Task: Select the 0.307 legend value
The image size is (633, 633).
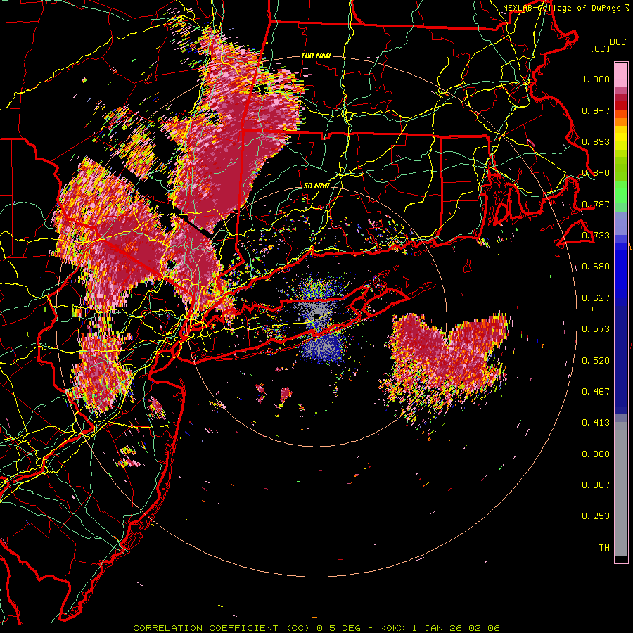Action: [x=596, y=485]
